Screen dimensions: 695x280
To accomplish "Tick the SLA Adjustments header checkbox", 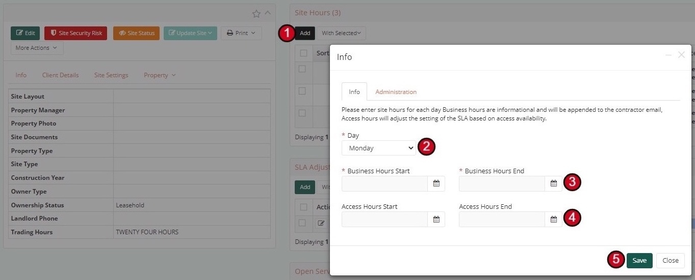I will point(304,207).
